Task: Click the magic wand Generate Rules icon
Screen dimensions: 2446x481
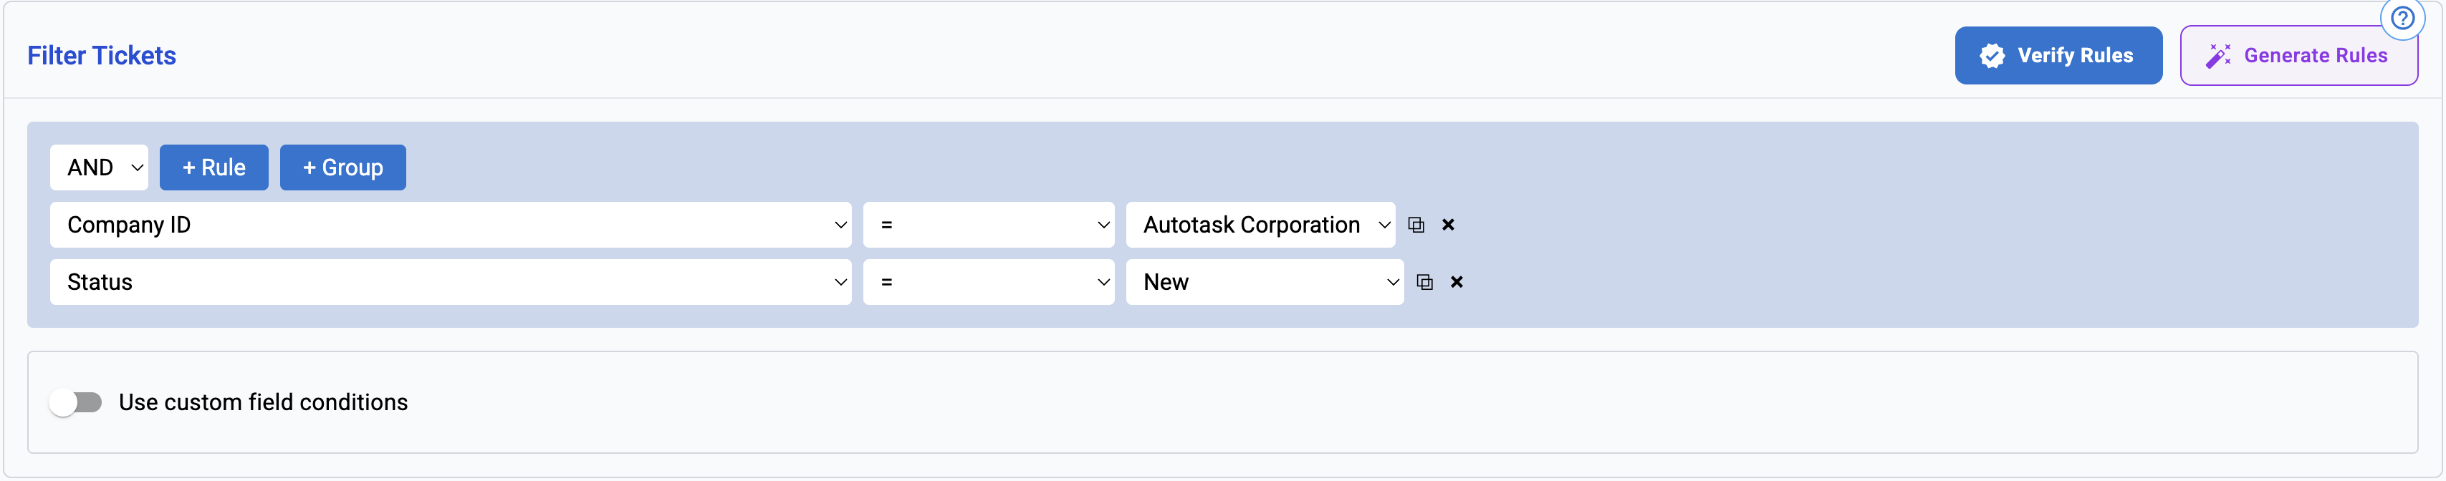Action: coord(2218,56)
